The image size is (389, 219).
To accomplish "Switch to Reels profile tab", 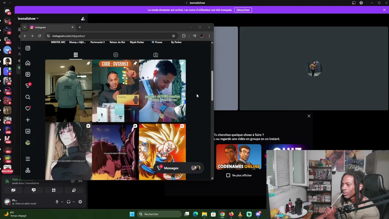I will point(115,55).
